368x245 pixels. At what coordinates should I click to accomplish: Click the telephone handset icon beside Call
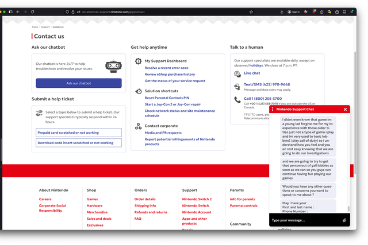click(x=237, y=100)
